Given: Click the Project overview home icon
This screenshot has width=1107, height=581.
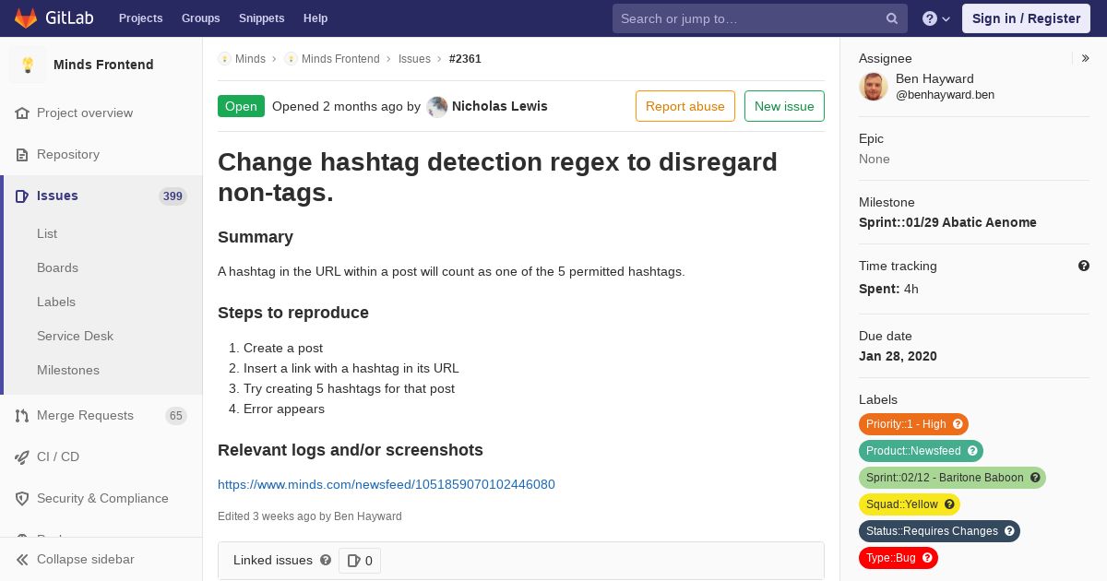Looking at the screenshot, I should point(22,113).
